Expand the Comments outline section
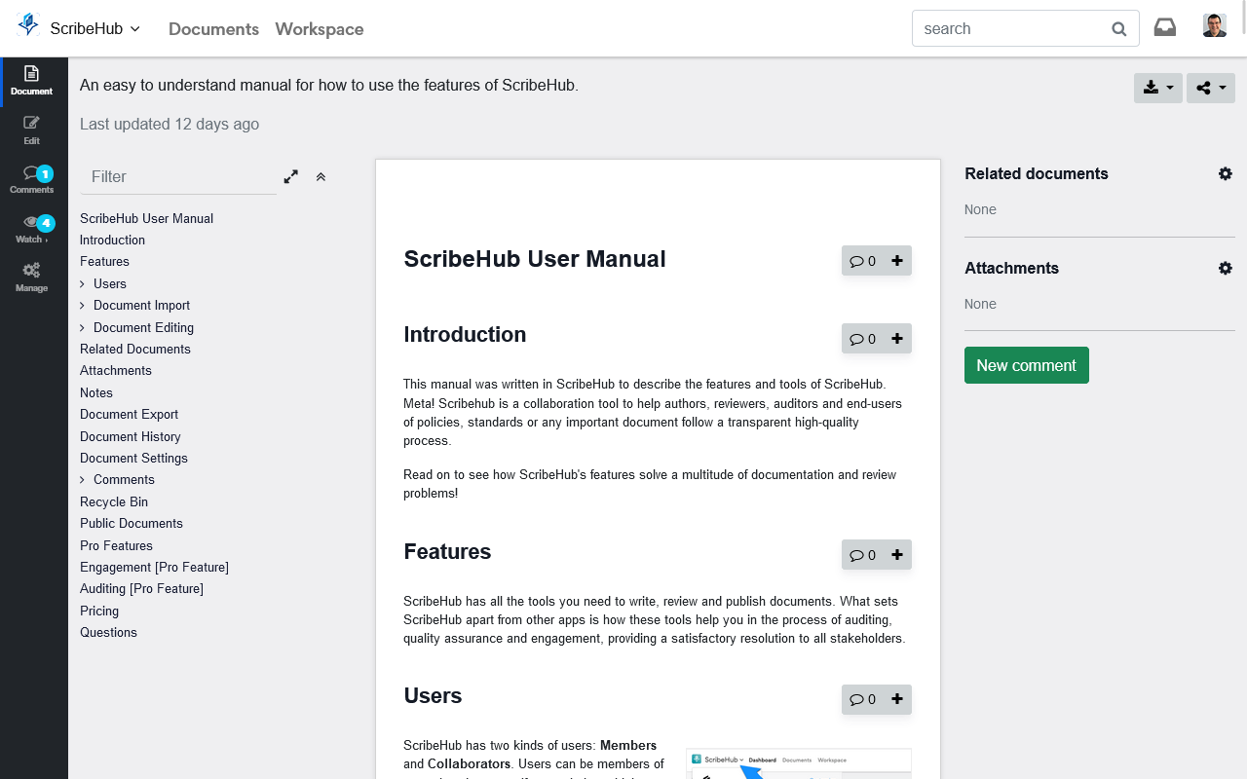 click(83, 480)
